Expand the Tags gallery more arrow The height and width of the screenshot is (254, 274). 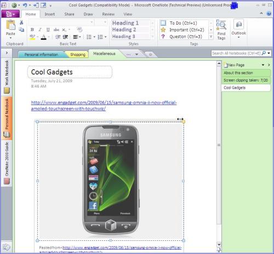[x=211, y=37]
